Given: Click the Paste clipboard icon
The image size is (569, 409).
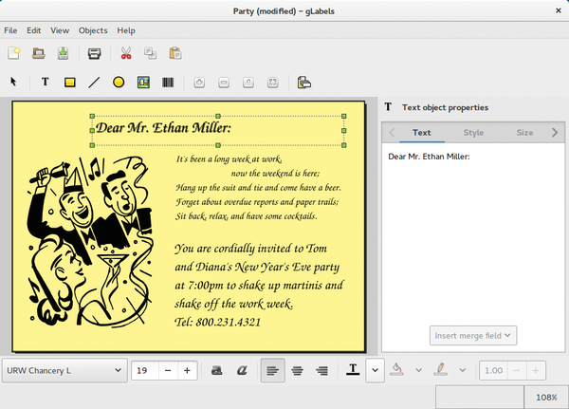Looking at the screenshot, I should (x=175, y=53).
